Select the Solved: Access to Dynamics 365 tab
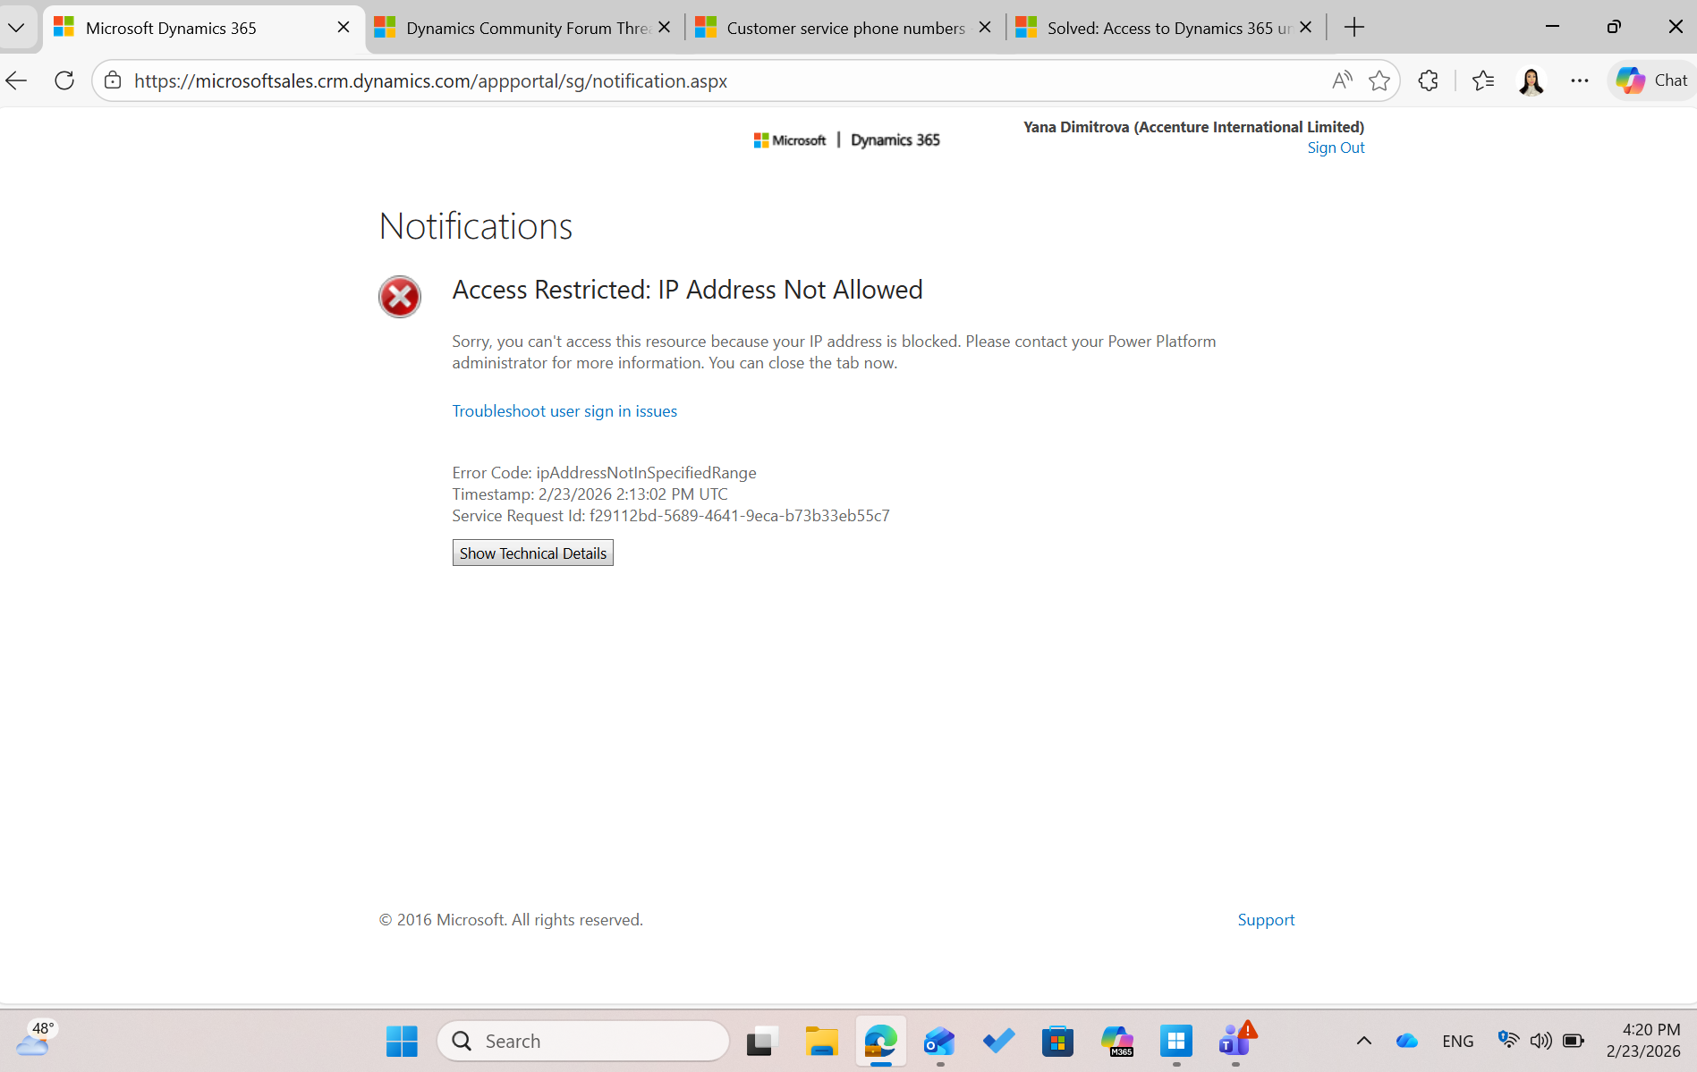 click(x=1166, y=28)
